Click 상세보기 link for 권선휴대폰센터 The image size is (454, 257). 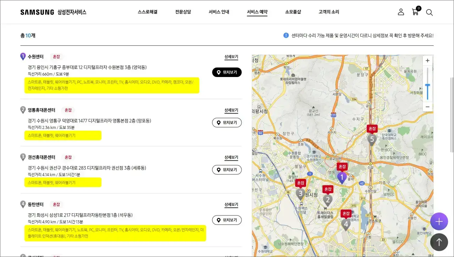(231, 158)
